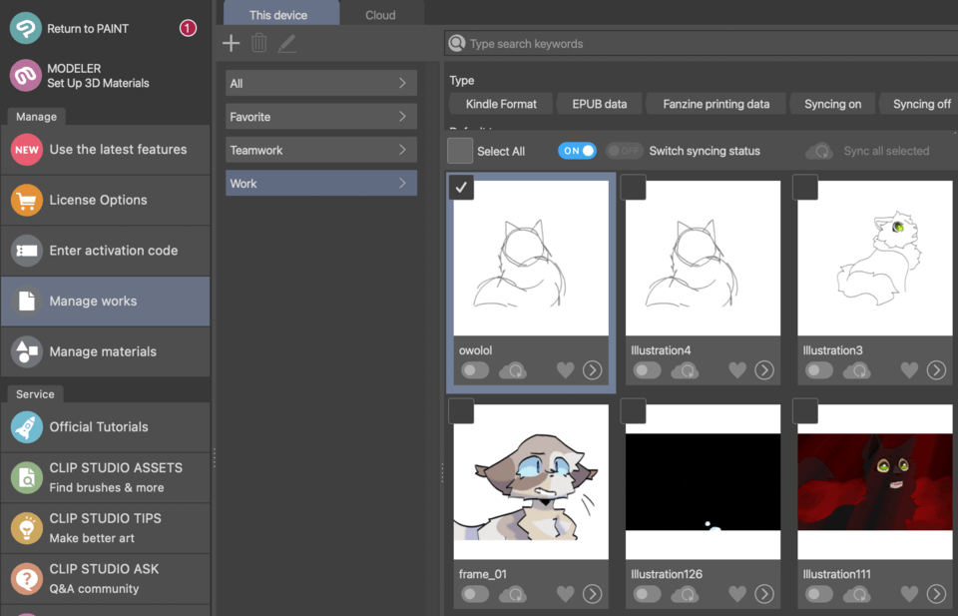958x616 pixels.
Task: Open License Options cart icon
Action: coord(26,201)
